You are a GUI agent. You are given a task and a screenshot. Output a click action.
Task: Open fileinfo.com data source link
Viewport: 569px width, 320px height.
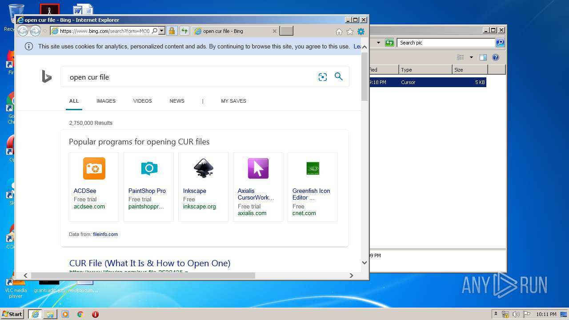tap(105, 234)
